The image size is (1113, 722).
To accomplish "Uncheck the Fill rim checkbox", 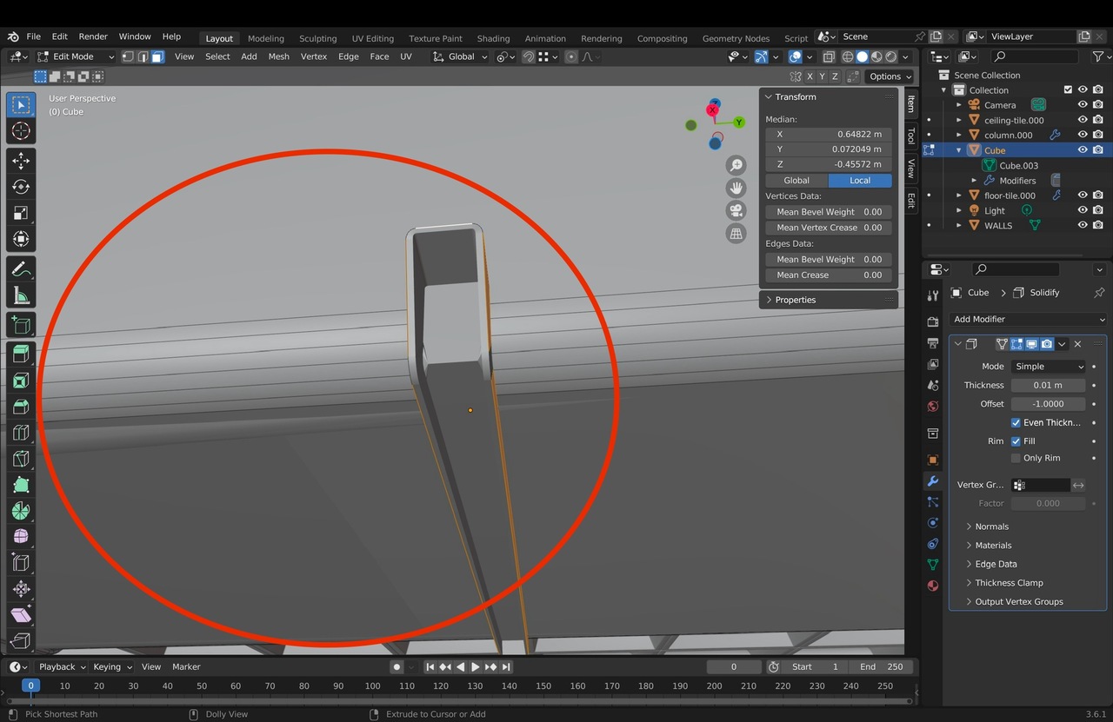I will (x=1016, y=441).
